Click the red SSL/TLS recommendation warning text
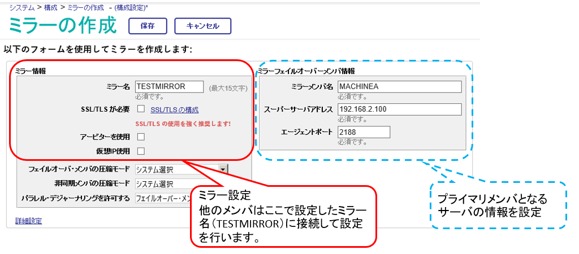The height and width of the screenshot is (254, 579). (x=183, y=123)
